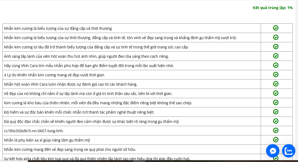Select sentence 'Sự kết hợp giữa chất liệu kim loại quý'
The height and width of the screenshot is (162, 298).
(x=97, y=158)
